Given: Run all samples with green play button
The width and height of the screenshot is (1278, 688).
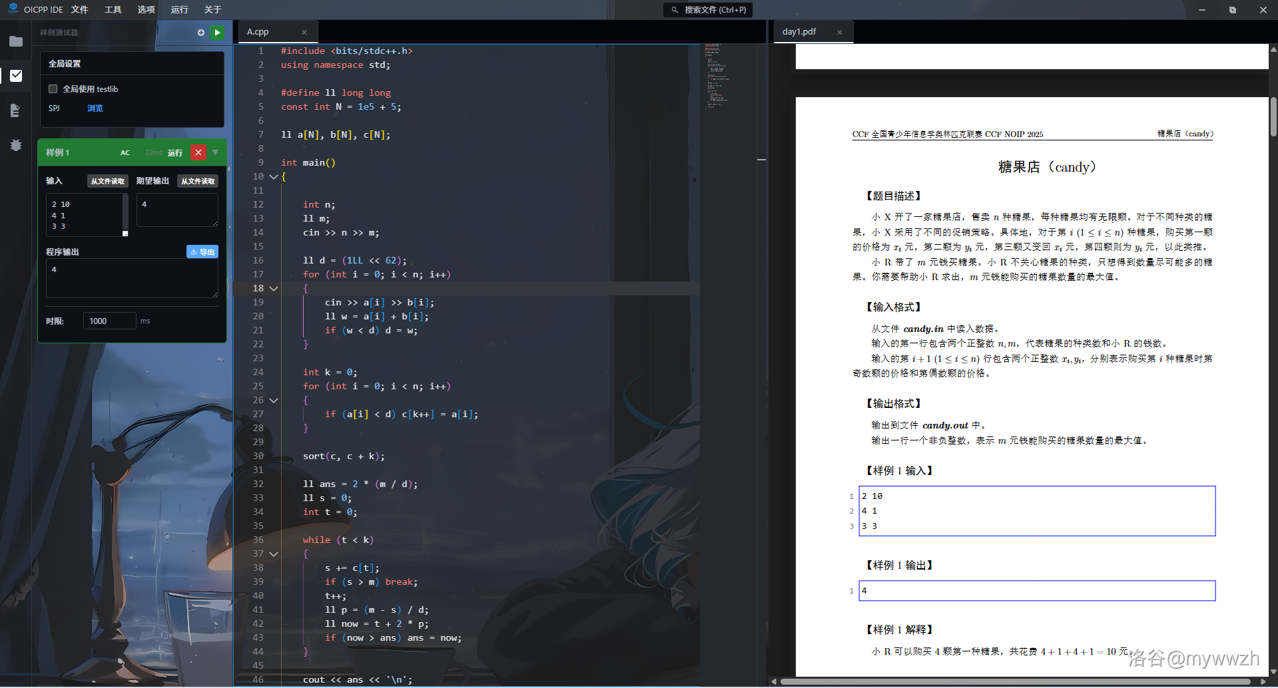Looking at the screenshot, I should [217, 33].
